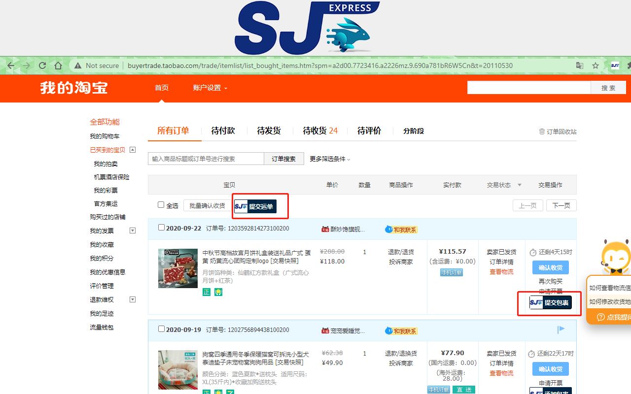Screen dimensions: 631x394
Task: Open the order recycle bin 订单回收站
Action: point(558,131)
